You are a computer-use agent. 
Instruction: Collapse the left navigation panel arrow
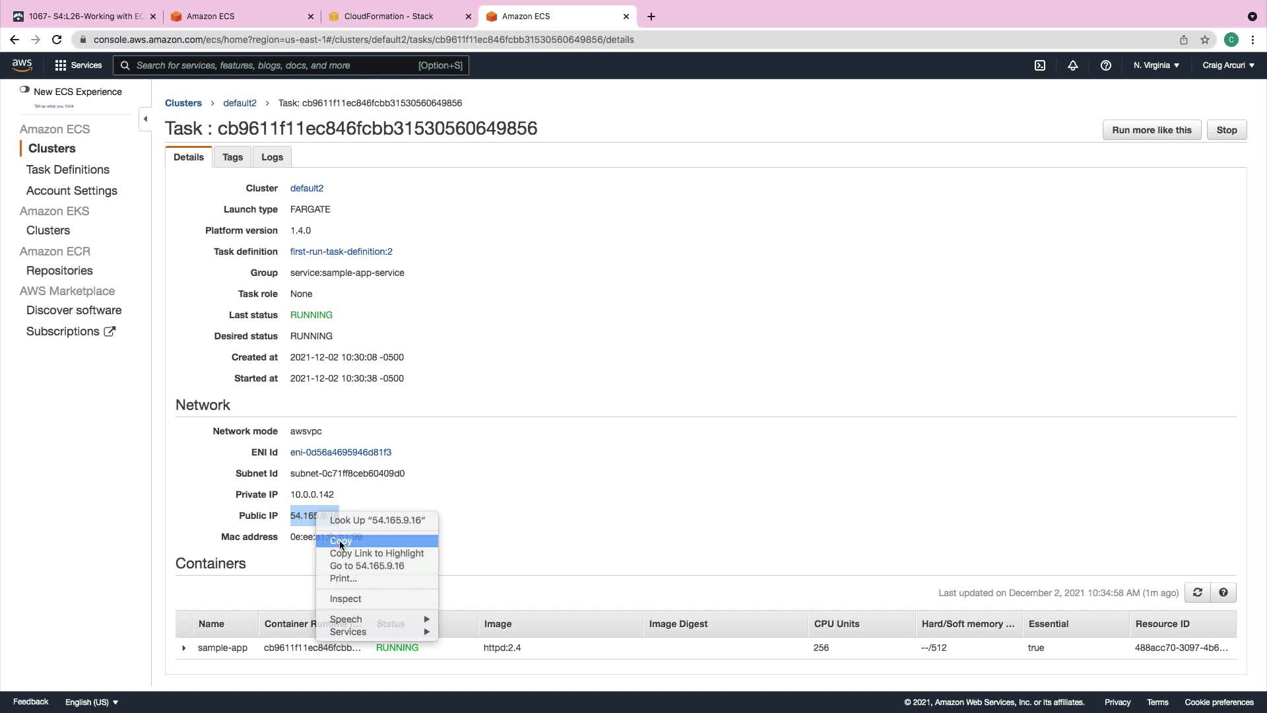[x=145, y=119]
